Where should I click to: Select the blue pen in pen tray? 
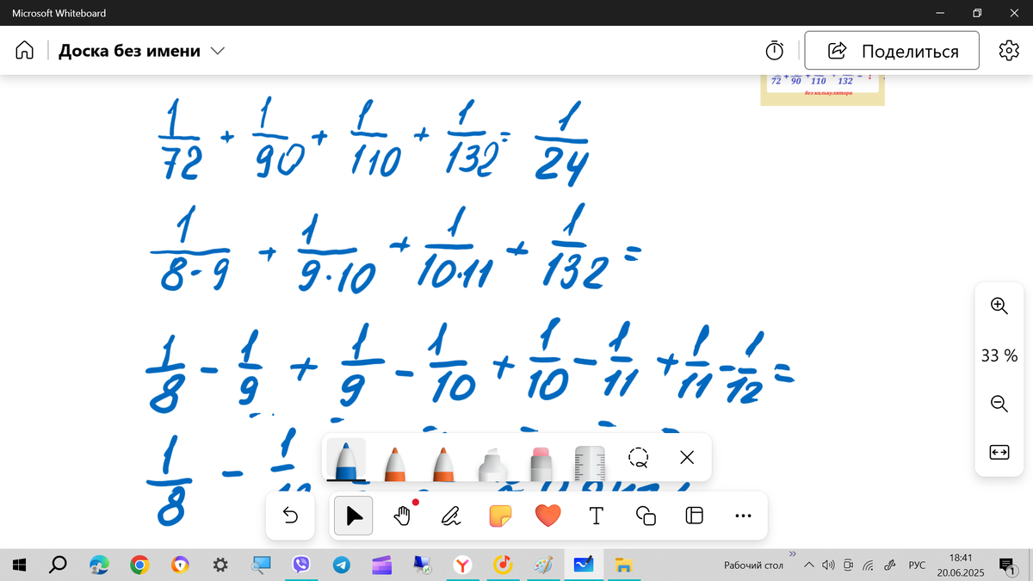click(345, 460)
